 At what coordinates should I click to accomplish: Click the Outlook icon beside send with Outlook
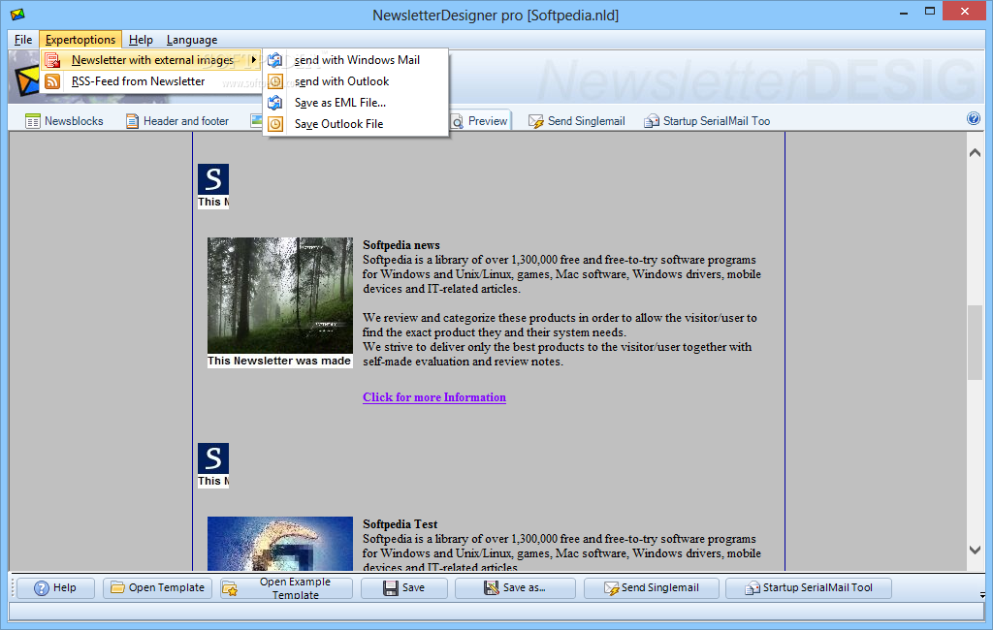[x=275, y=81]
